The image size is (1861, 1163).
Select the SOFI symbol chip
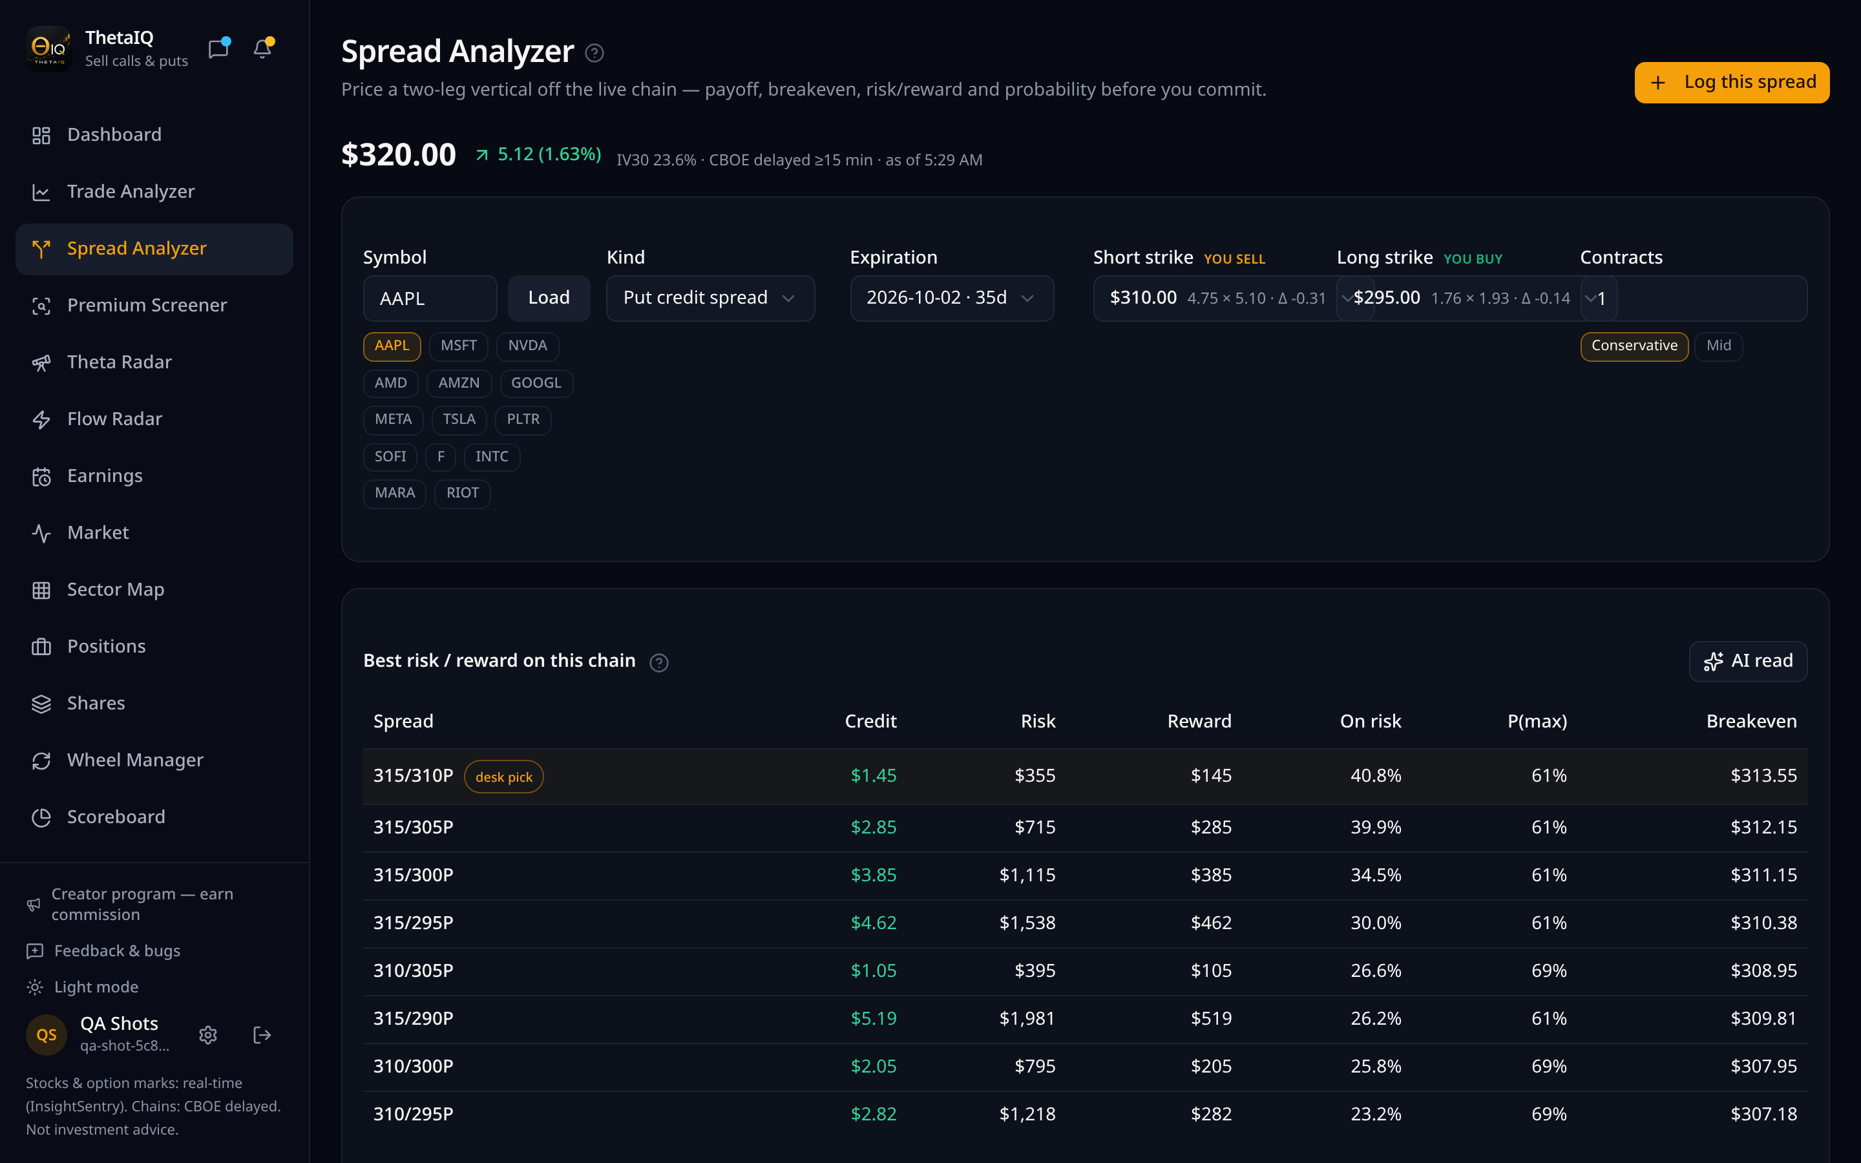[390, 457]
